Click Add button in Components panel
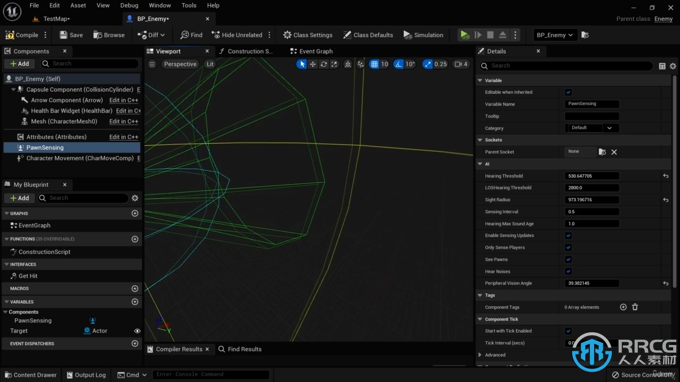Viewport: 680px width, 382px height. tap(19, 64)
